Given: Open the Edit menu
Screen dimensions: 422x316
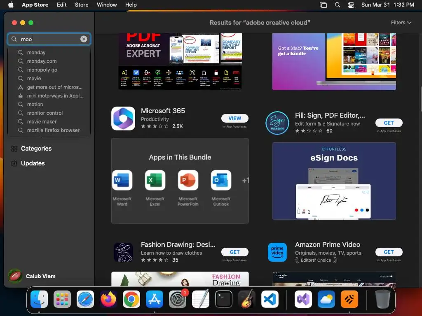Looking at the screenshot, I should [x=62, y=5].
